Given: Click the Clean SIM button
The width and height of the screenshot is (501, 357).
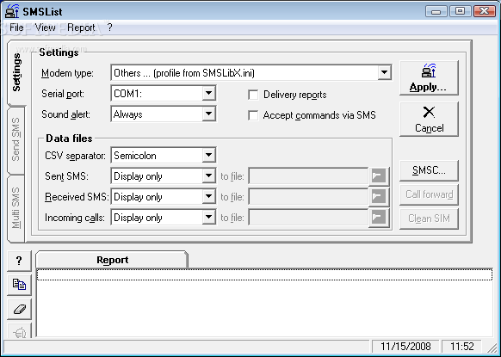Looking at the screenshot, I should click(x=429, y=219).
